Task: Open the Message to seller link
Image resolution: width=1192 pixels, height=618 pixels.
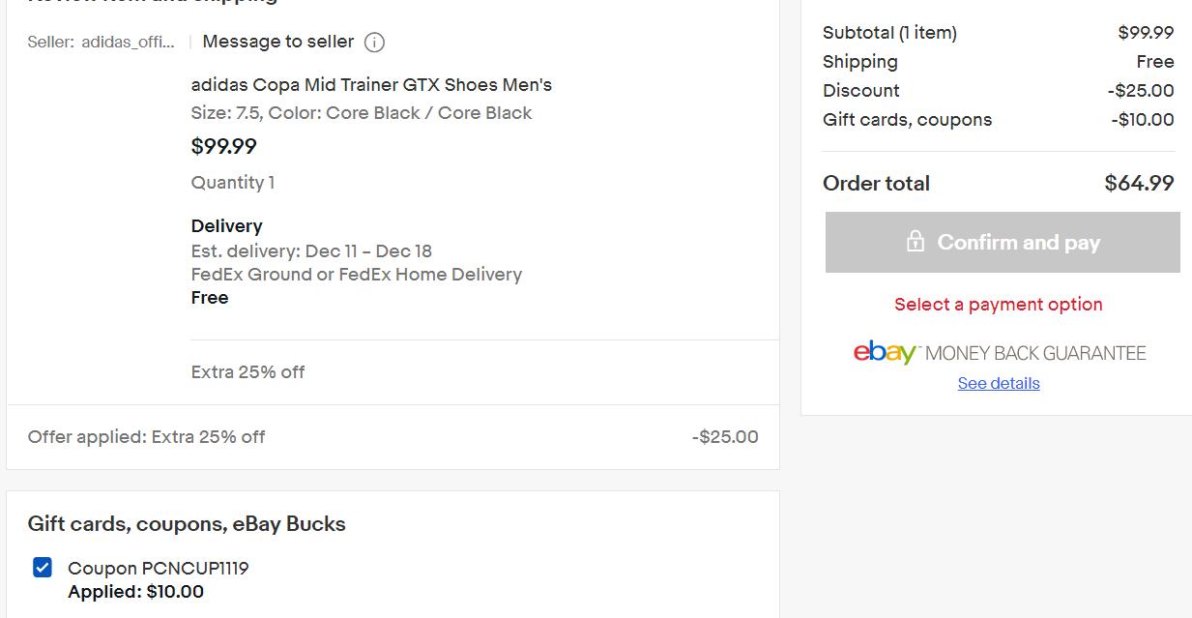Action: [278, 42]
